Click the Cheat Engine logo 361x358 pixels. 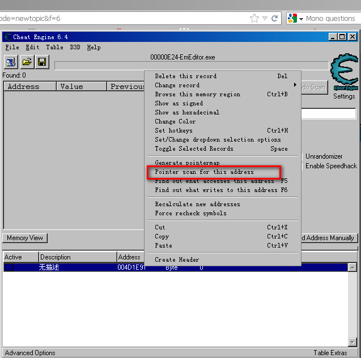345,71
